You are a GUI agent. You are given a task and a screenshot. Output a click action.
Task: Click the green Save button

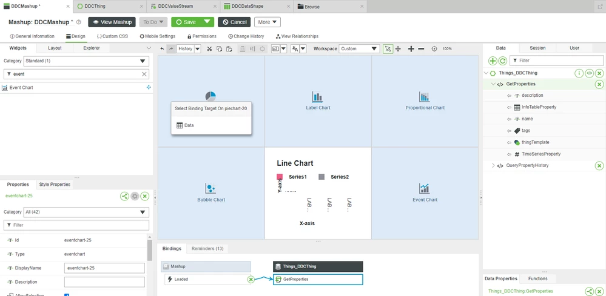tap(187, 22)
